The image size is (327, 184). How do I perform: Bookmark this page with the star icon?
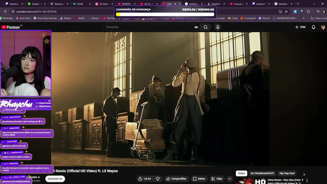[286, 11]
